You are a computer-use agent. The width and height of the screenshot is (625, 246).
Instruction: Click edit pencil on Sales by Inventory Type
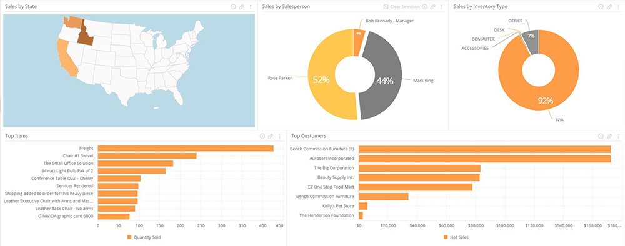click(x=609, y=7)
